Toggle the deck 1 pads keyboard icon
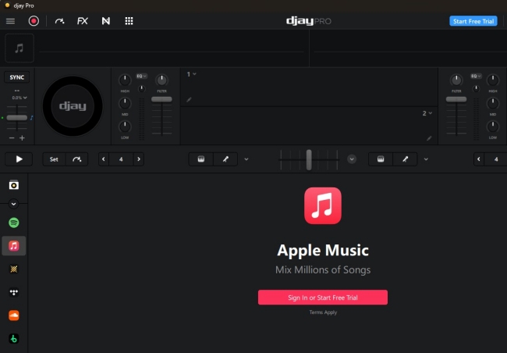The height and width of the screenshot is (353, 507). pyautogui.click(x=200, y=159)
